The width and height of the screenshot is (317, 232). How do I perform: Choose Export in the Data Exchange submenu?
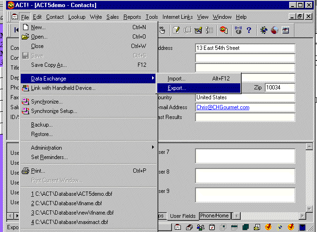[x=199, y=88]
